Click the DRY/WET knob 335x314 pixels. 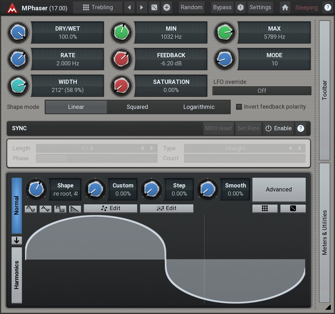[x=18, y=32]
